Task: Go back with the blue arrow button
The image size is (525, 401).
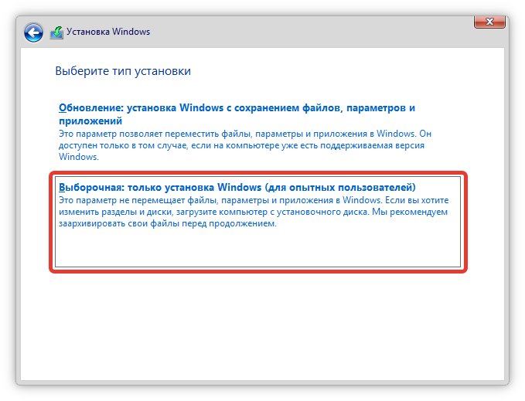Action: pos(33,32)
